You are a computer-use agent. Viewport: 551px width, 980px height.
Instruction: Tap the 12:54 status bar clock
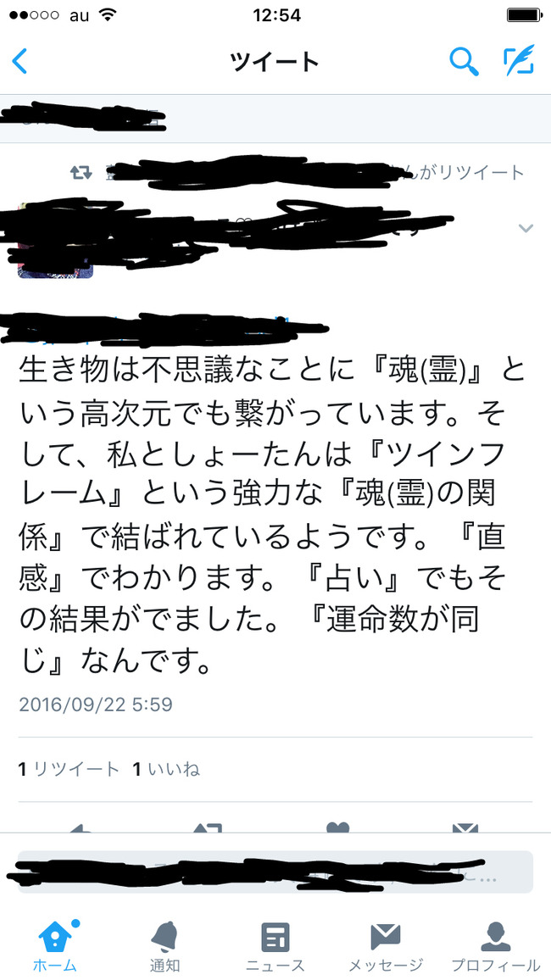click(x=276, y=15)
